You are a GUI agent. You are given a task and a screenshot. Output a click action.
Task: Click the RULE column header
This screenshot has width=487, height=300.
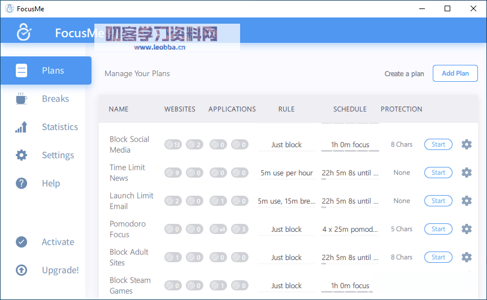pos(286,109)
